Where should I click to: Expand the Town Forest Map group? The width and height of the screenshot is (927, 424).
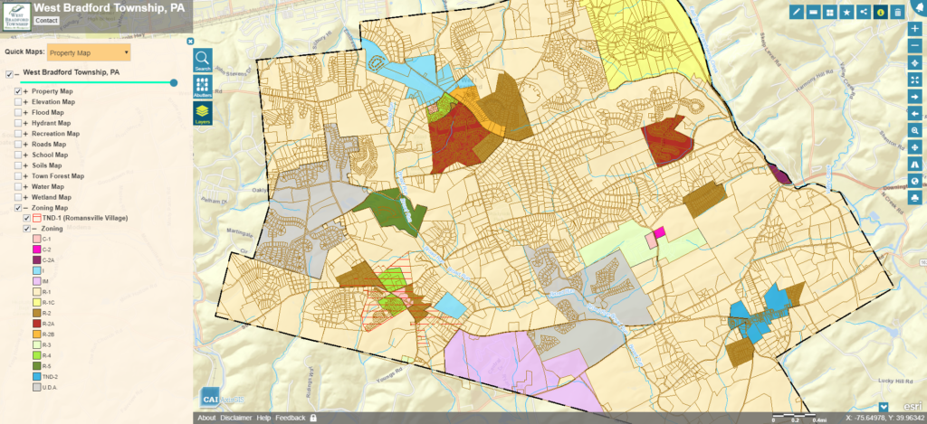click(26, 176)
